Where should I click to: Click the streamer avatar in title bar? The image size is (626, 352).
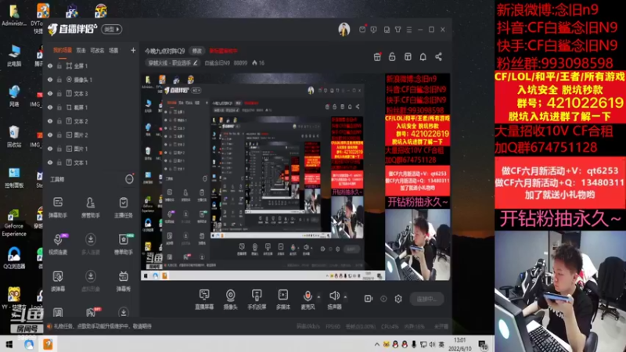click(344, 29)
